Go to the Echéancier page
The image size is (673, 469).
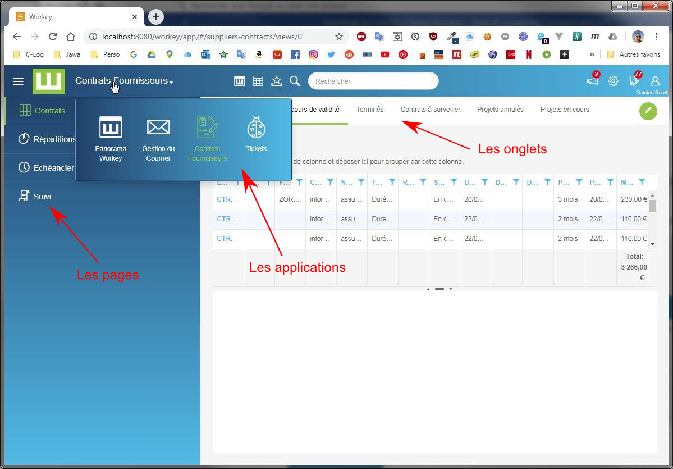[53, 167]
